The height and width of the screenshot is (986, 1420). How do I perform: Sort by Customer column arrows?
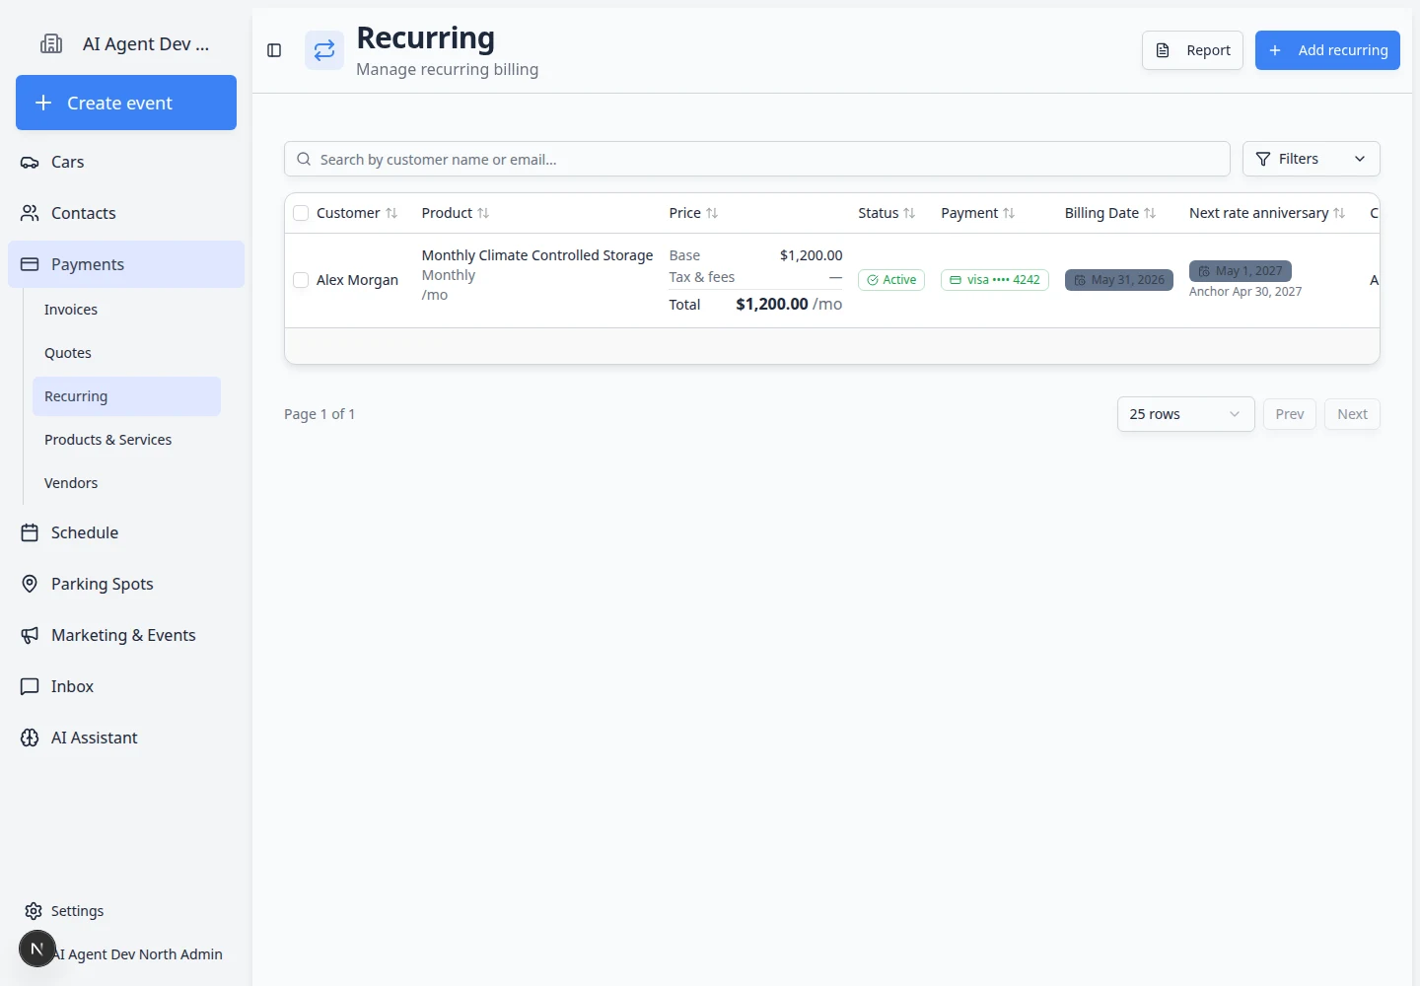point(391,213)
